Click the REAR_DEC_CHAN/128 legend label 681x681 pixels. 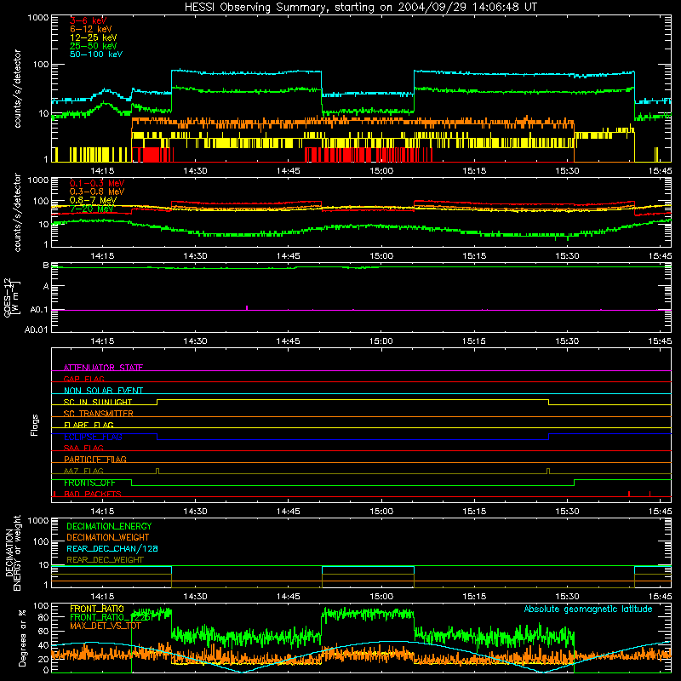(x=112, y=548)
